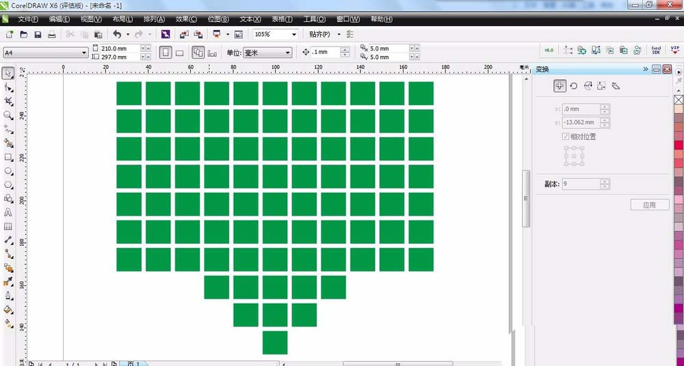Select the Color eyedropper tool
684x366 pixels.
click(x=8, y=282)
